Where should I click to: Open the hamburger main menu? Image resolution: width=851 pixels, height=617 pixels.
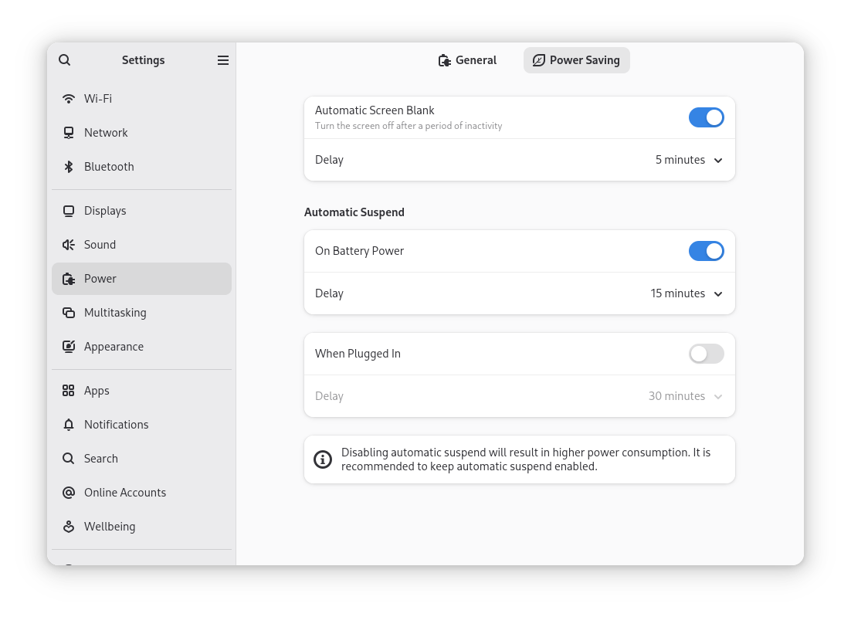pos(223,60)
